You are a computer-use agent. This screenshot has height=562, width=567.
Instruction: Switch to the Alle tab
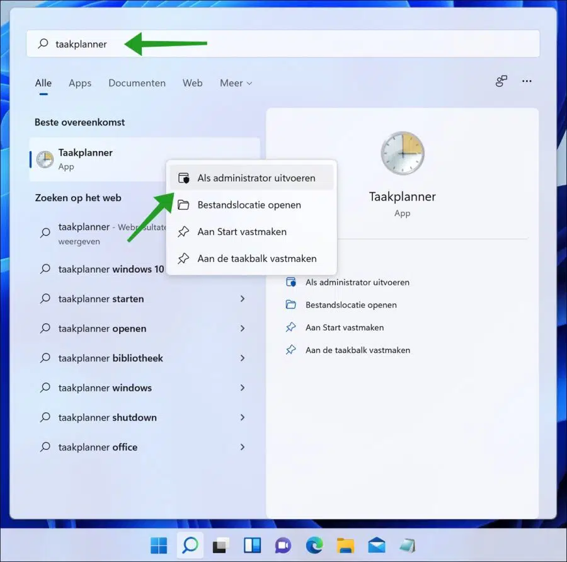43,83
